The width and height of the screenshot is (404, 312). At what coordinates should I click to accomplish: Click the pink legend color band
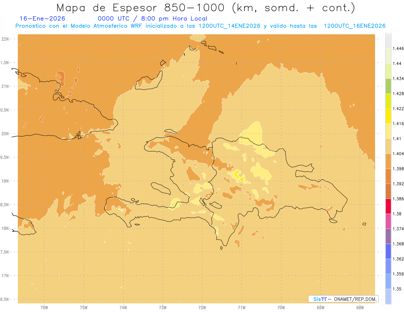point(388,221)
